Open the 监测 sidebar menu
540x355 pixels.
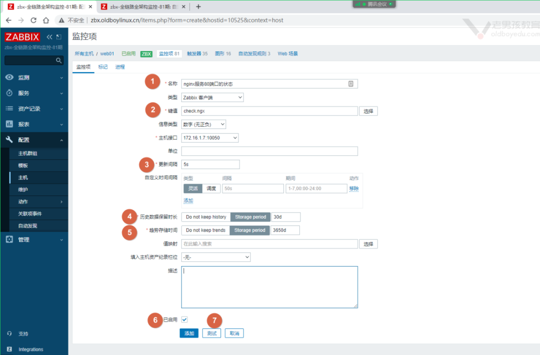(34, 77)
